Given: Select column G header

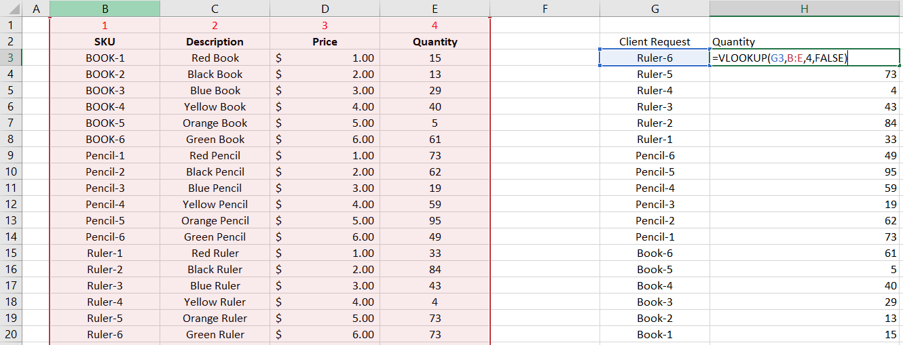Looking at the screenshot, I should pyautogui.click(x=655, y=8).
